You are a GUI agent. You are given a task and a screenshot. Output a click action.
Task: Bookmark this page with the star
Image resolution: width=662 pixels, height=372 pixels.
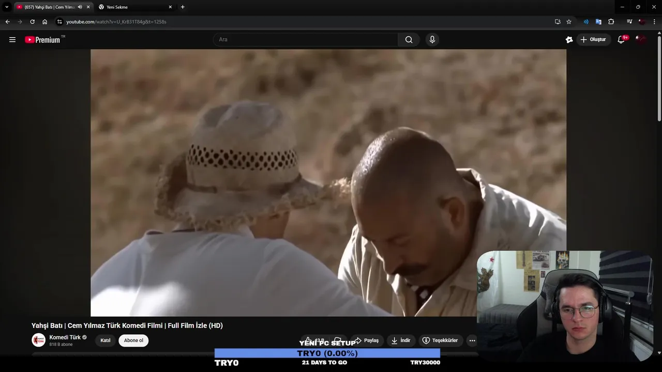pyautogui.click(x=569, y=22)
